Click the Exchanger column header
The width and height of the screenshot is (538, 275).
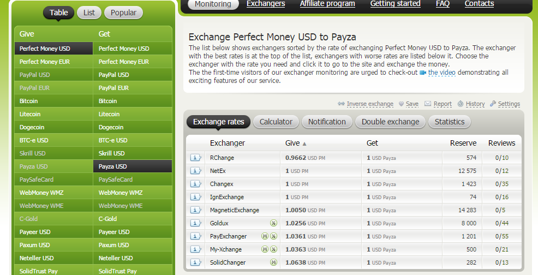pos(228,143)
